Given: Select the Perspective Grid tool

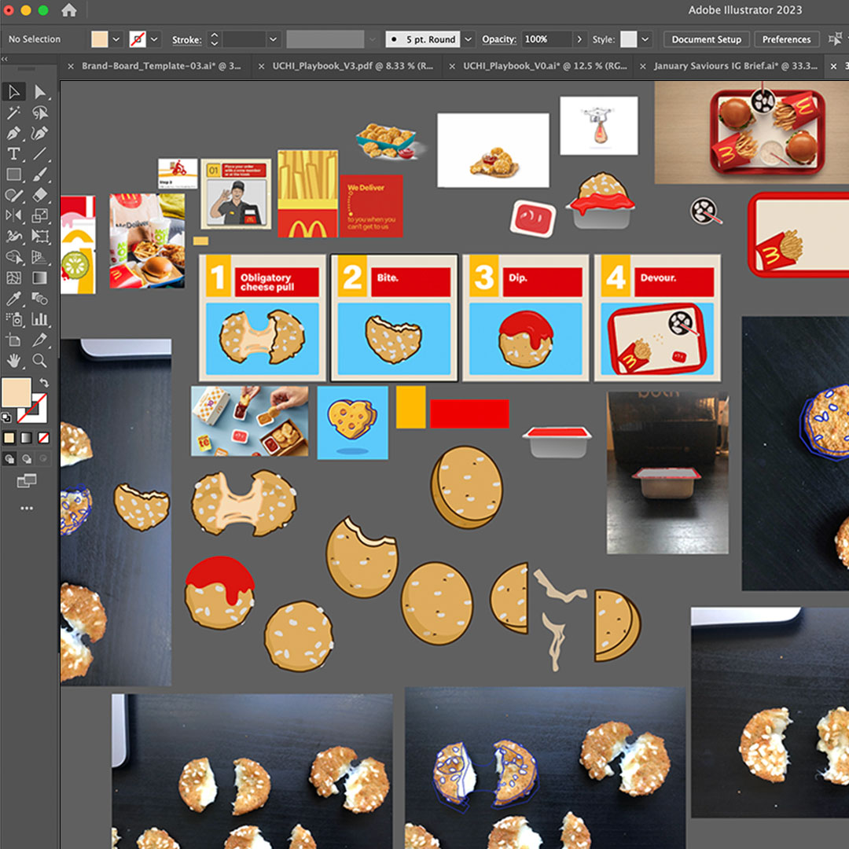Looking at the screenshot, I should 40,256.
